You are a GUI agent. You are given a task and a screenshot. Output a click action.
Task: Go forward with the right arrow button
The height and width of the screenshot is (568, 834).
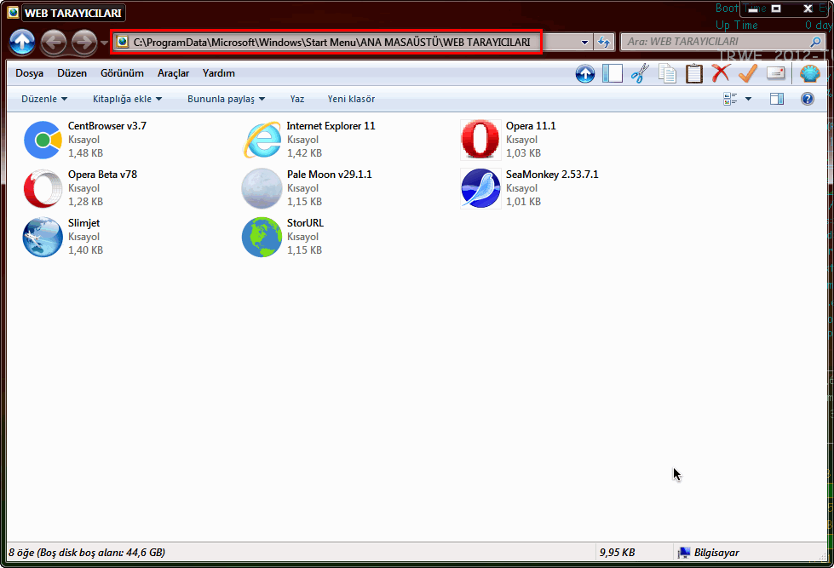[84, 42]
